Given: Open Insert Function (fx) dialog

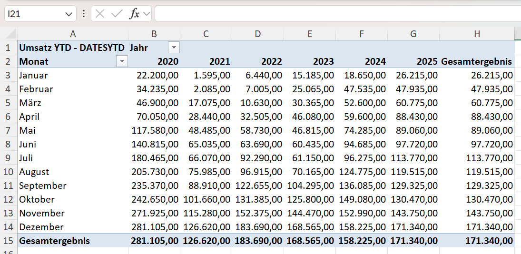Looking at the screenshot, I should (x=135, y=14).
